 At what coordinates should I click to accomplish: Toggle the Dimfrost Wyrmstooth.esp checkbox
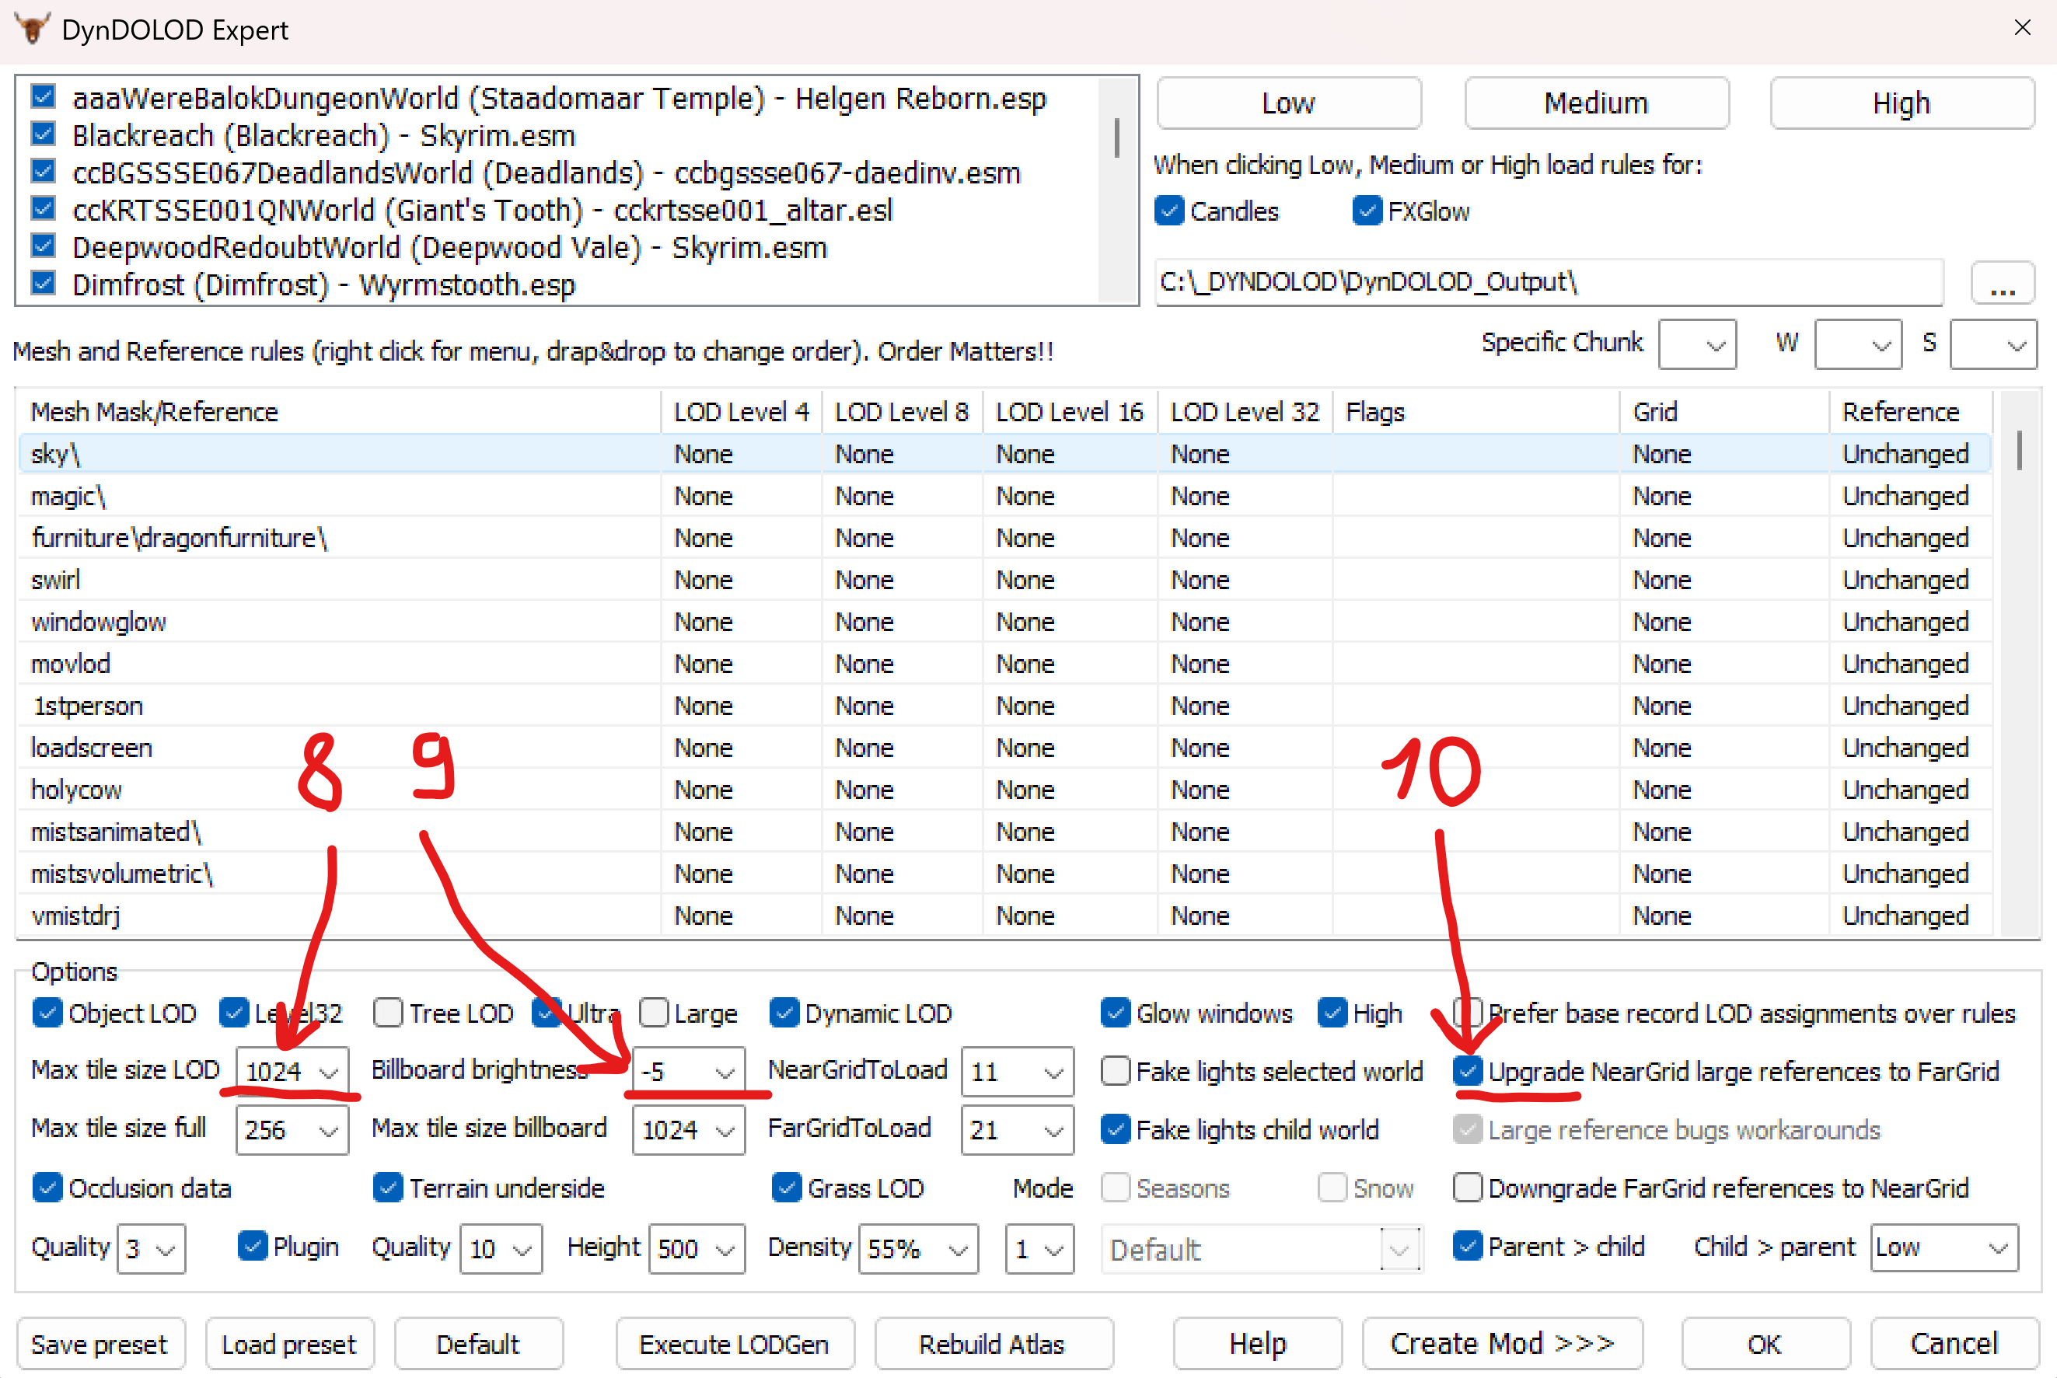click(x=43, y=284)
